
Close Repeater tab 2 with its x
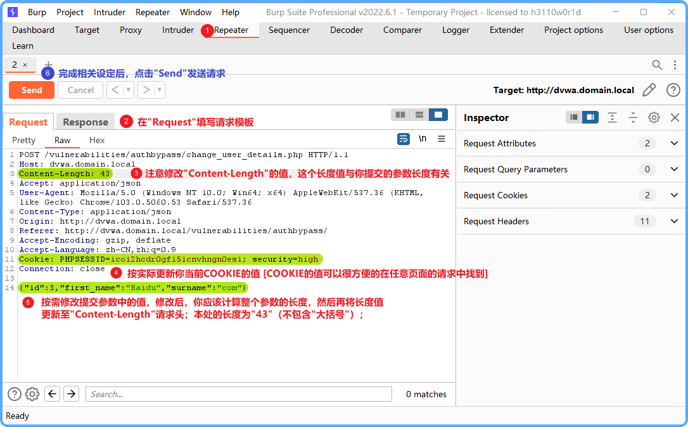coord(25,65)
